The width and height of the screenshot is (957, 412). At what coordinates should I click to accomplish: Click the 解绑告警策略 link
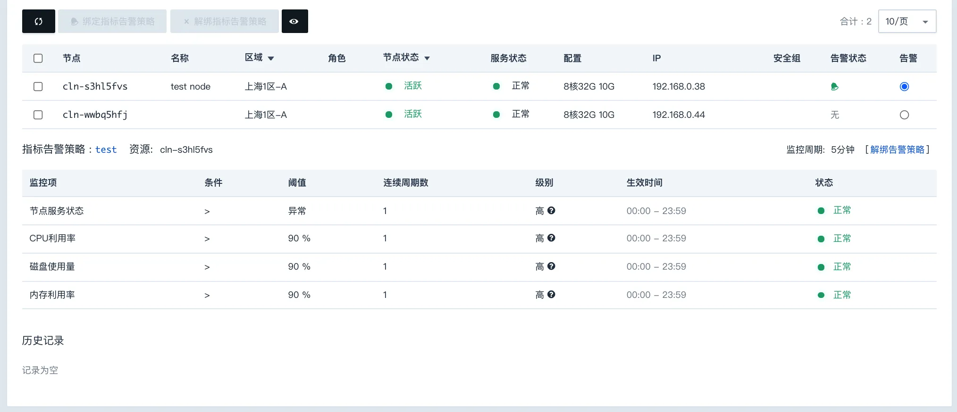[x=897, y=150]
